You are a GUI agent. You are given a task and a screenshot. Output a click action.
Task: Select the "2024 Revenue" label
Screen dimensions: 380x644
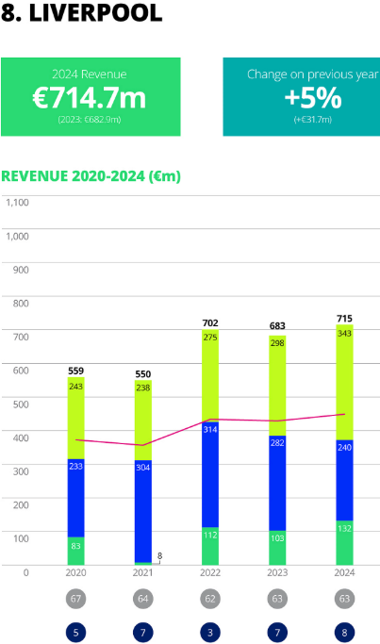[90, 74]
